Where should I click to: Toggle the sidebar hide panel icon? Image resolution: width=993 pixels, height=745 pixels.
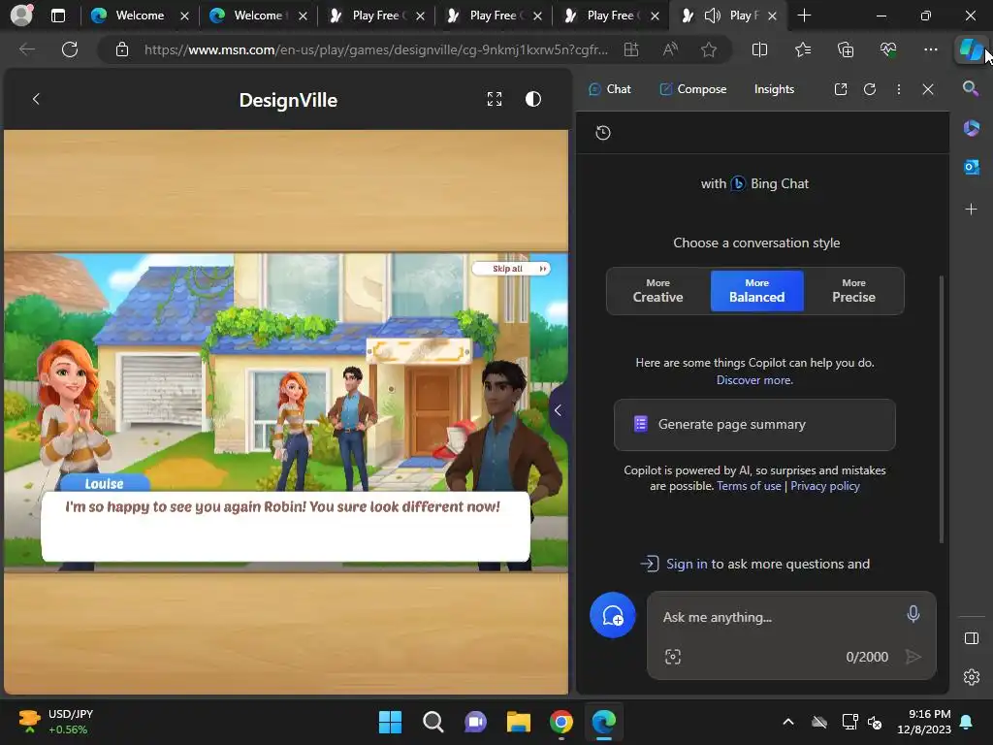(x=971, y=638)
